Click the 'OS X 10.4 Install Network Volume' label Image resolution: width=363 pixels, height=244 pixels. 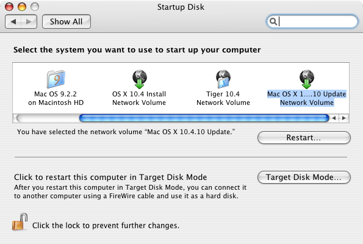(x=139, y=98)
